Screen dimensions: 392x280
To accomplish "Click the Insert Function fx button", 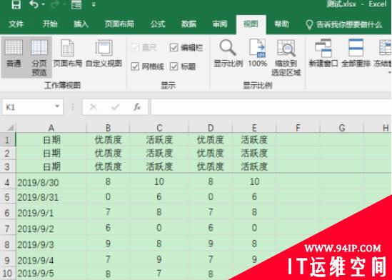I will coord(137,107).
